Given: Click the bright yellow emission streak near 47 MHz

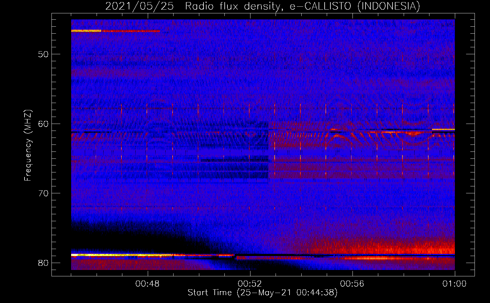Looking at the screenshot, I should 86,31.
